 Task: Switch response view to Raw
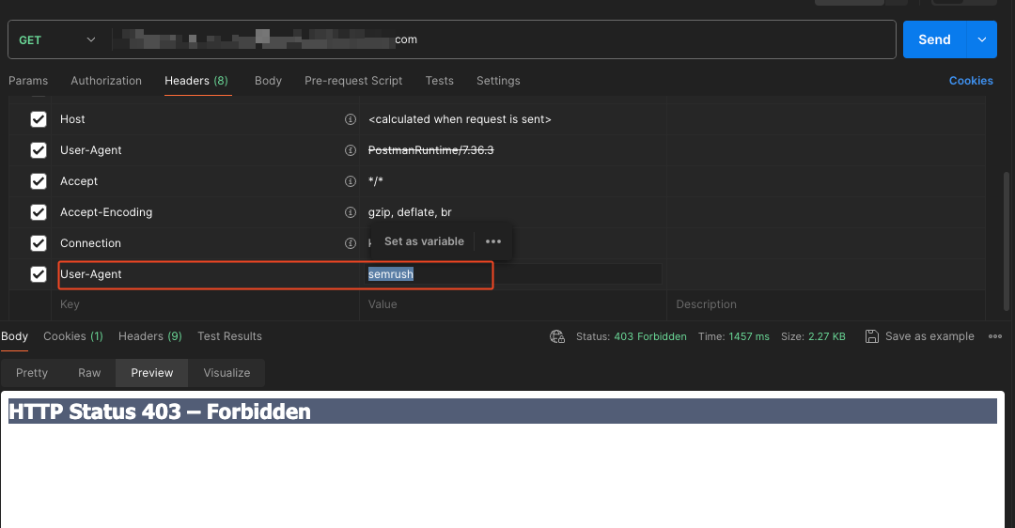89,373
